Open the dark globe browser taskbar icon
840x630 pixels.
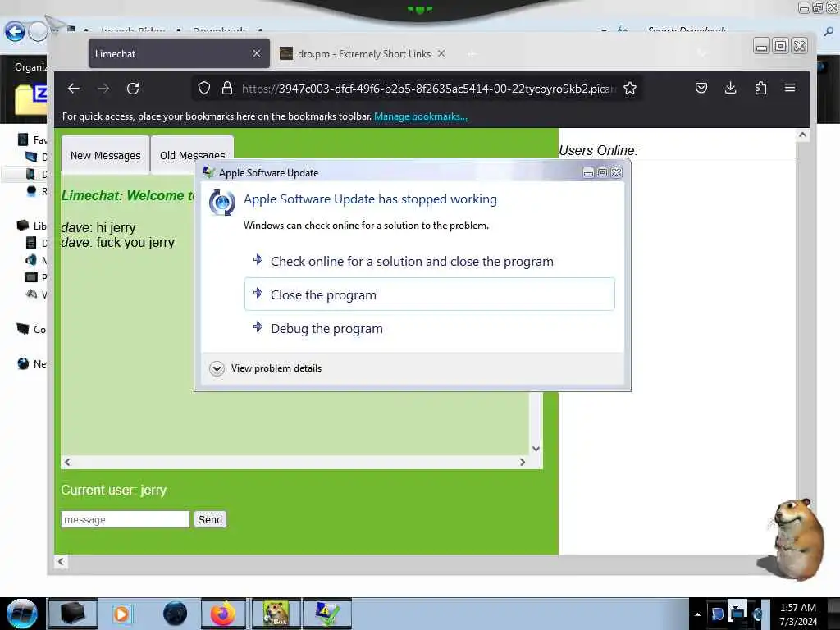175,614
